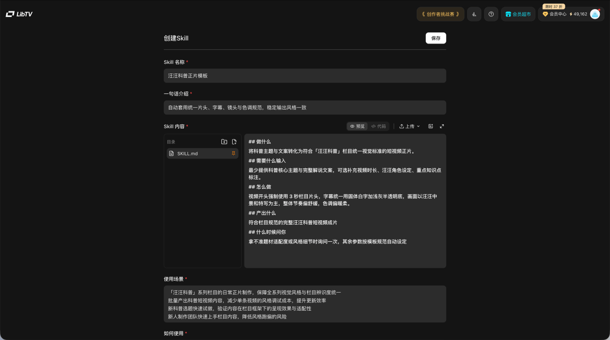Open the 创作者挑战赛 banner
610x340 pixels.
tap(441, 14)
